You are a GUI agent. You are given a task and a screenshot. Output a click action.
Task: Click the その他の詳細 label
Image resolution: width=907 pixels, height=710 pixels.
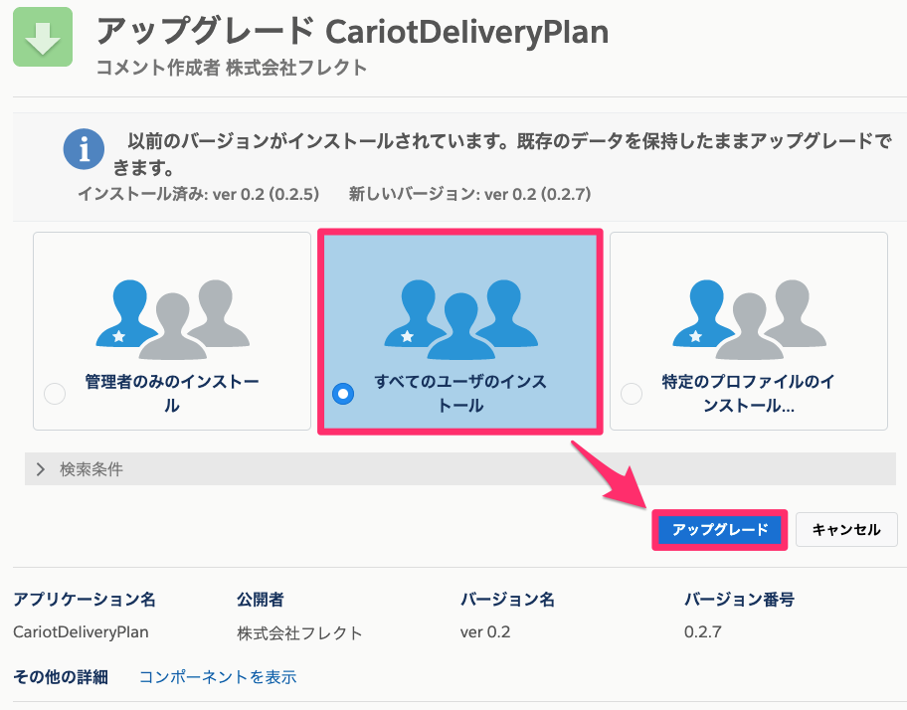point(61,677)
